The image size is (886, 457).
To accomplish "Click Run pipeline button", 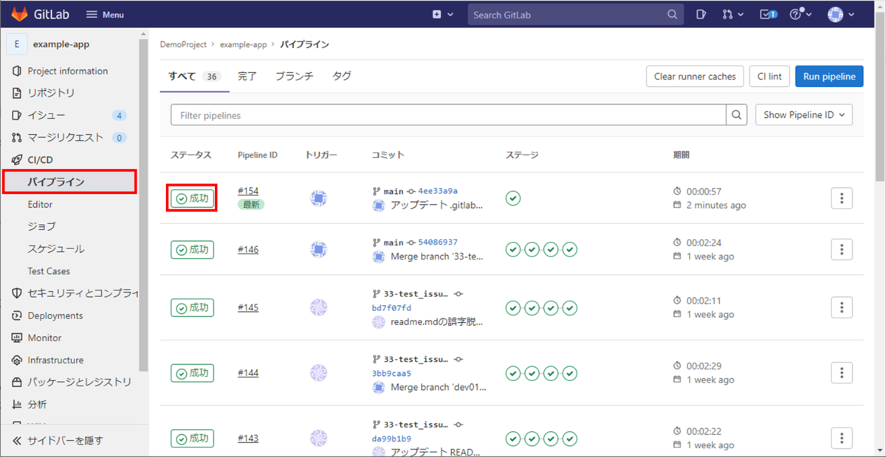I will tap(829, 77).
